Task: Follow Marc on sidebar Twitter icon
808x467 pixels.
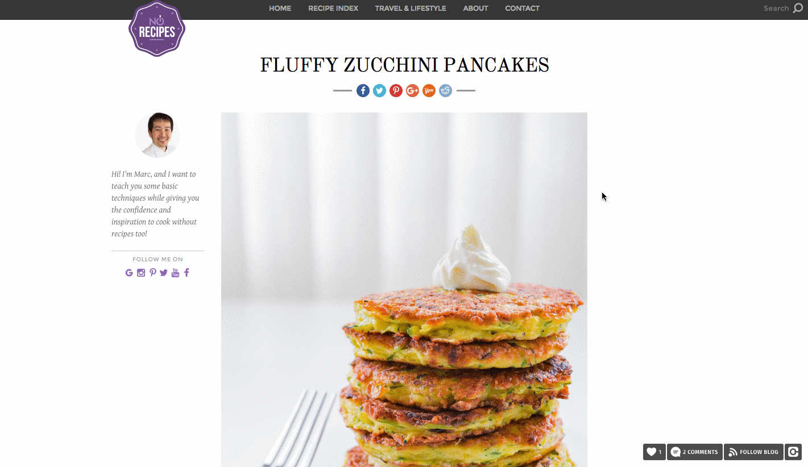Action: pyautogui.click(x=164, y=273)
